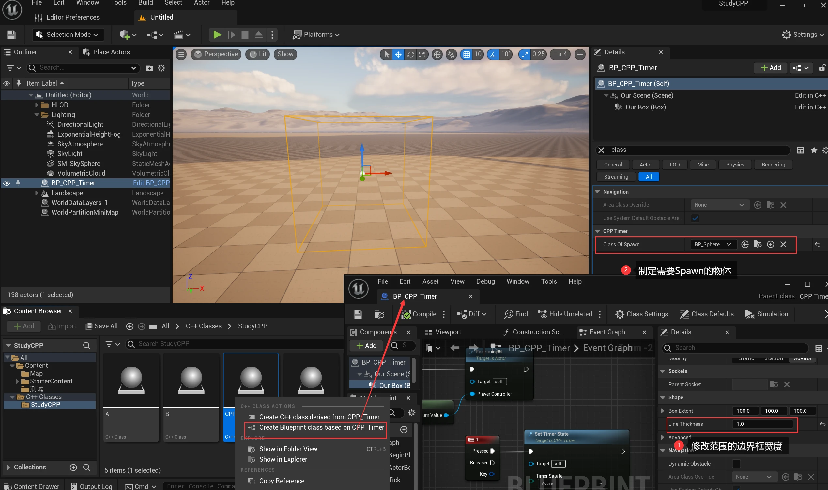Open Outliner settings gear icon
Image resolution: width=828 pixels, height=490 pixels.
[x=161, y=68]
